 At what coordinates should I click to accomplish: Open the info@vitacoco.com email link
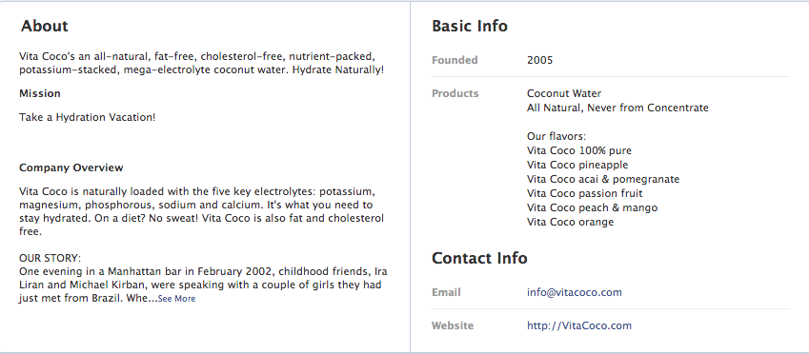click(x=575, y=292)
